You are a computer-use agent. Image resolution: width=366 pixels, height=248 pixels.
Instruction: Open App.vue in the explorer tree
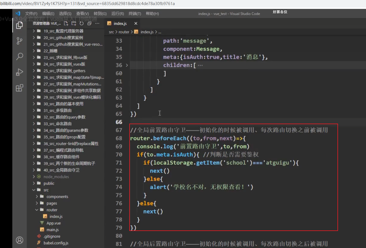54,223
